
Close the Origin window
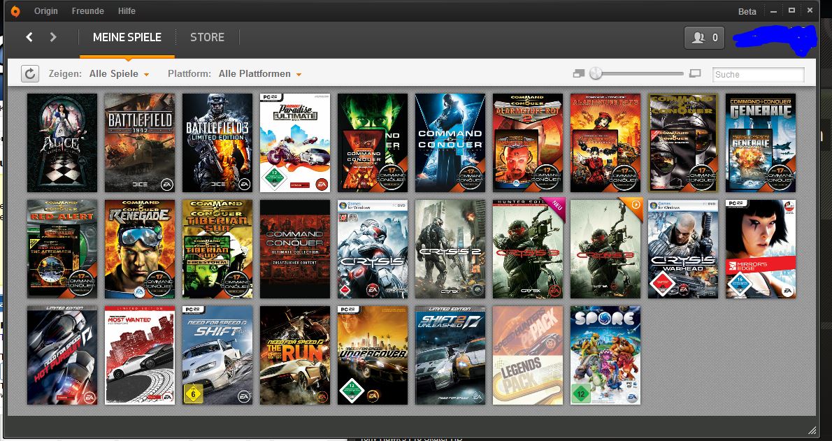[x=810, y=10]
